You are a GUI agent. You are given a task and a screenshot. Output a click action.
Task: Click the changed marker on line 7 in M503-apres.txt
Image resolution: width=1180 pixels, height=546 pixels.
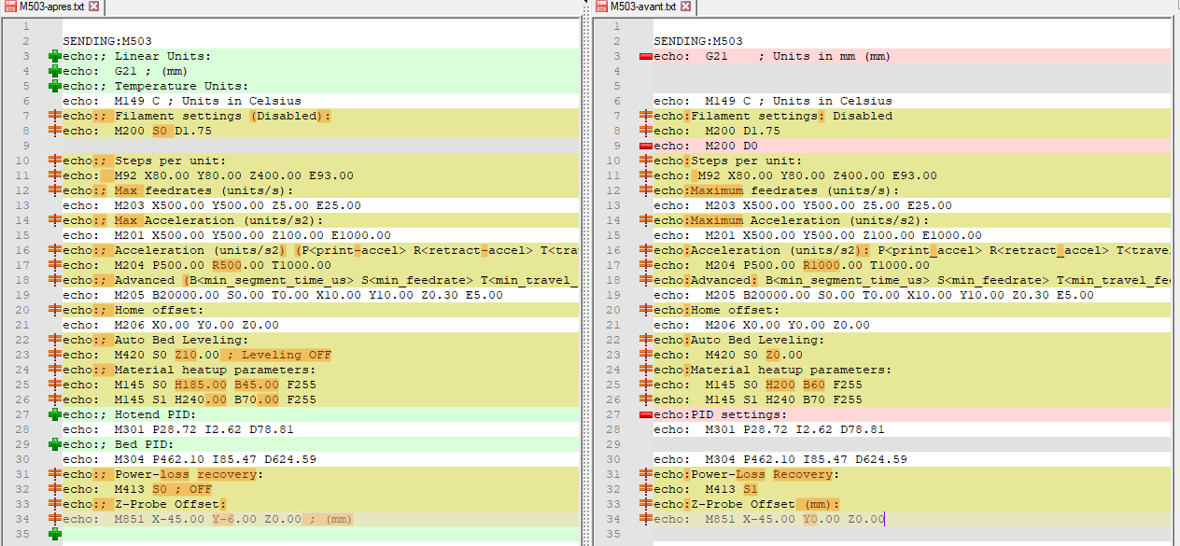54,116
